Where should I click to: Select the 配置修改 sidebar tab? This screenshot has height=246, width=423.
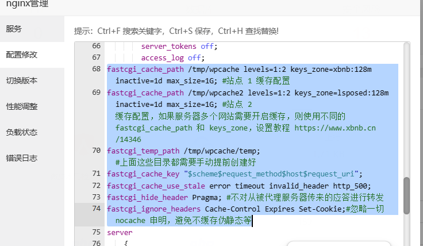coord(22,55)
